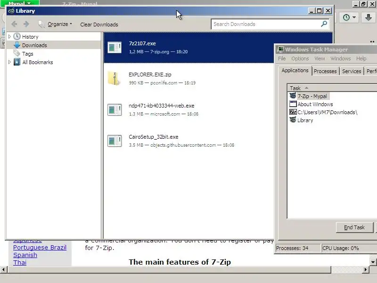Switch to the Applications tab
This screenshot has height=283, width=377.
click(x=295, y=70)
